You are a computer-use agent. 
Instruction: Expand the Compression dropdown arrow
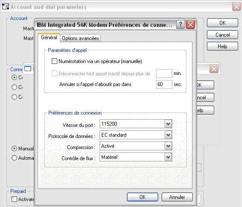coord(168,146)
